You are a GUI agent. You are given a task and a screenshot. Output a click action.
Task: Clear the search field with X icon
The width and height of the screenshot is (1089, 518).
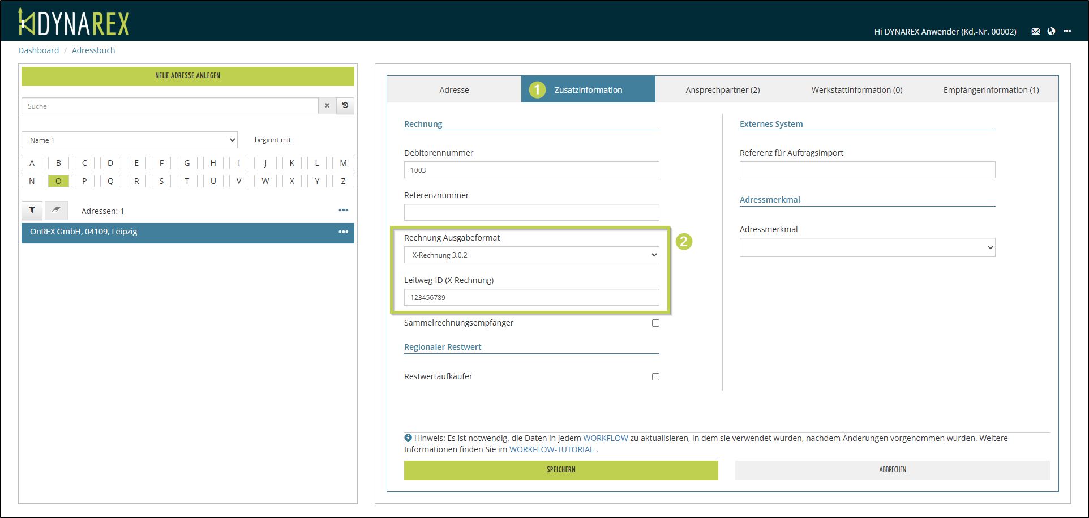tap(327, 106)
